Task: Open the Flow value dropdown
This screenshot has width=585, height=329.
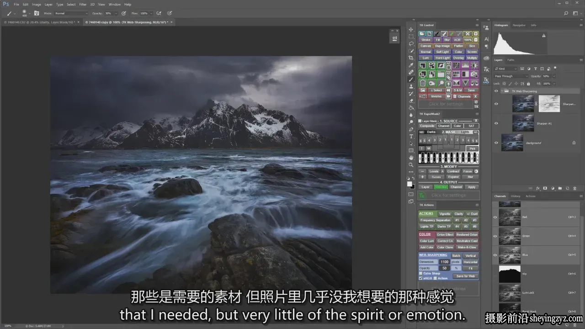Action: click(151, 13)
